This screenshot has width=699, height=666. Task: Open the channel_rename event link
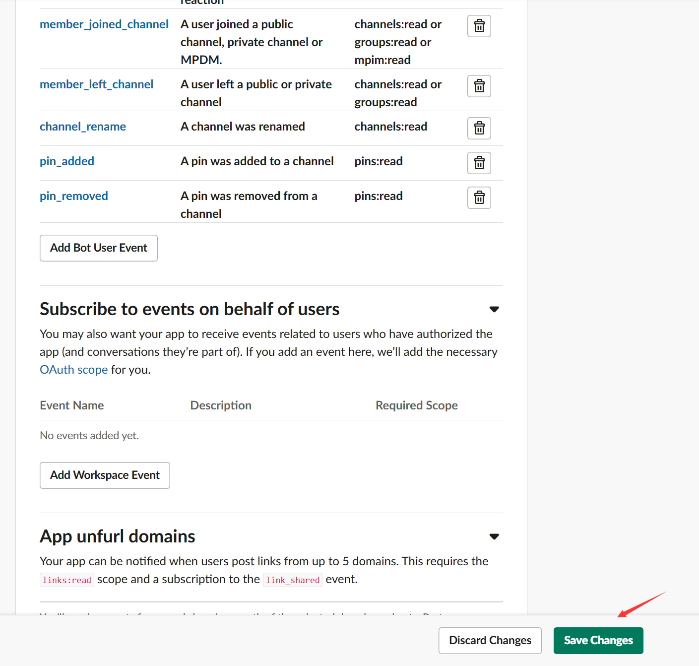click(x=82, y=127)
